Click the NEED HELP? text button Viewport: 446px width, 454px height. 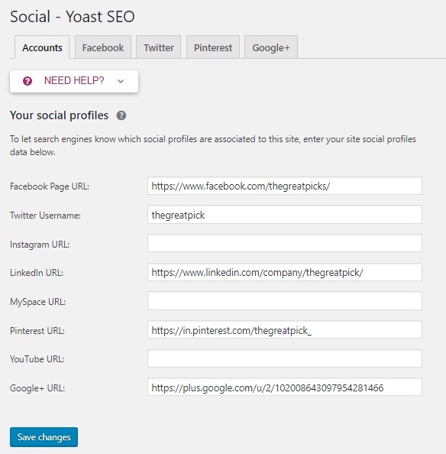[74, 81]
